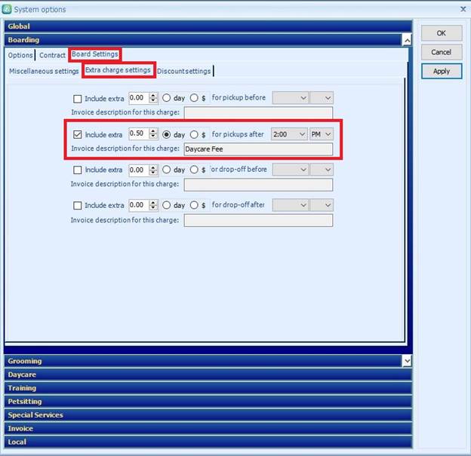Select day radio for pickups after
The height and width of the screenshot is (456, 471).
166,134
